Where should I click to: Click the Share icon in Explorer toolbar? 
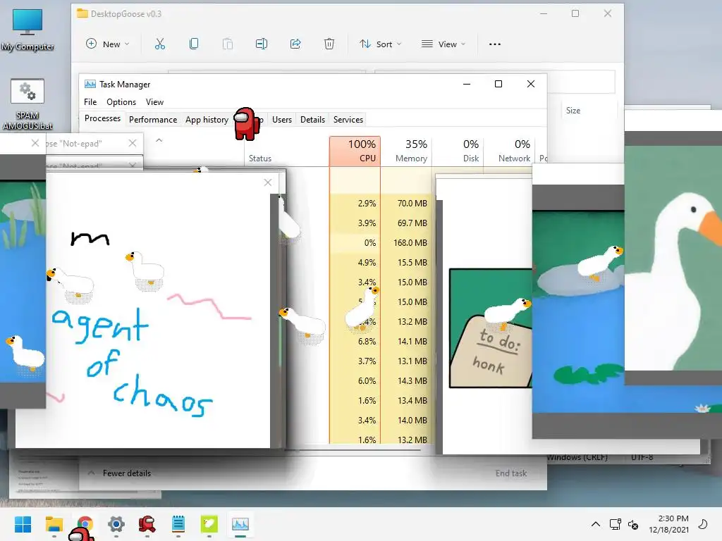click(x=295, y=44)
